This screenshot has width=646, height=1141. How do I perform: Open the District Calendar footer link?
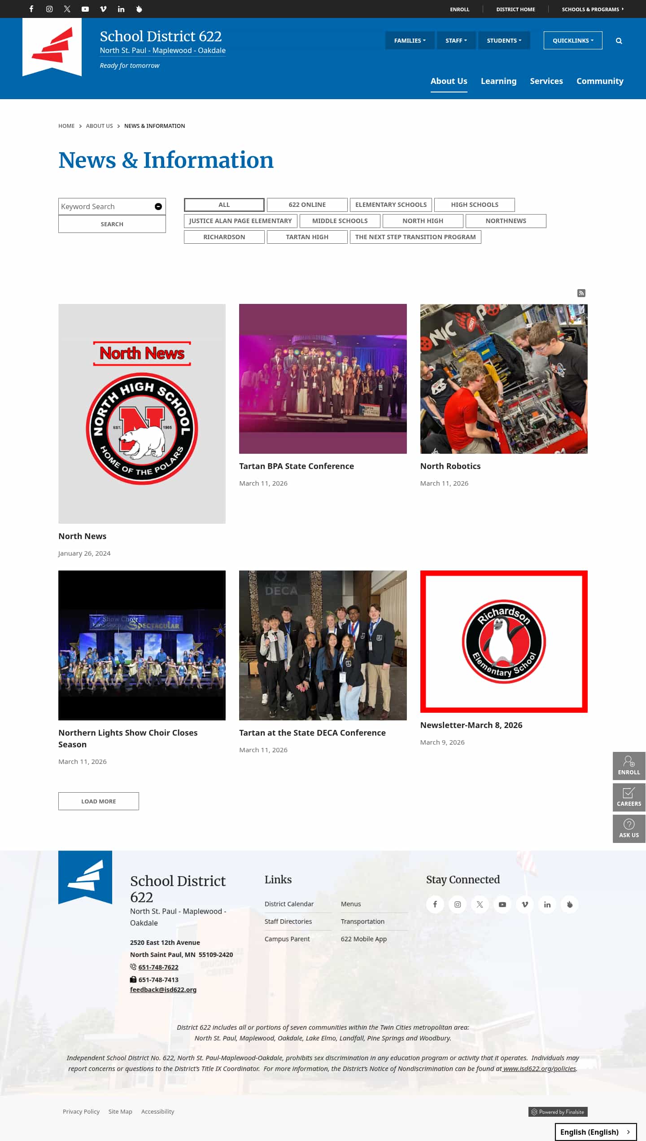(x=289, y=904)
